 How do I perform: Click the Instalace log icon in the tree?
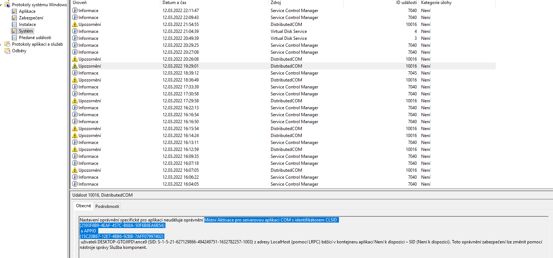[x=14, y=24]
